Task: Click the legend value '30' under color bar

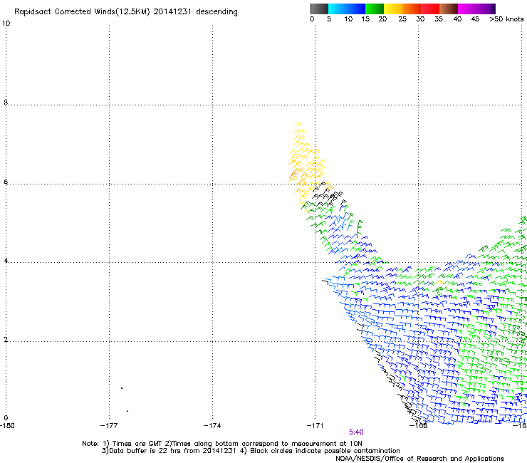Action: pos(420,19)
